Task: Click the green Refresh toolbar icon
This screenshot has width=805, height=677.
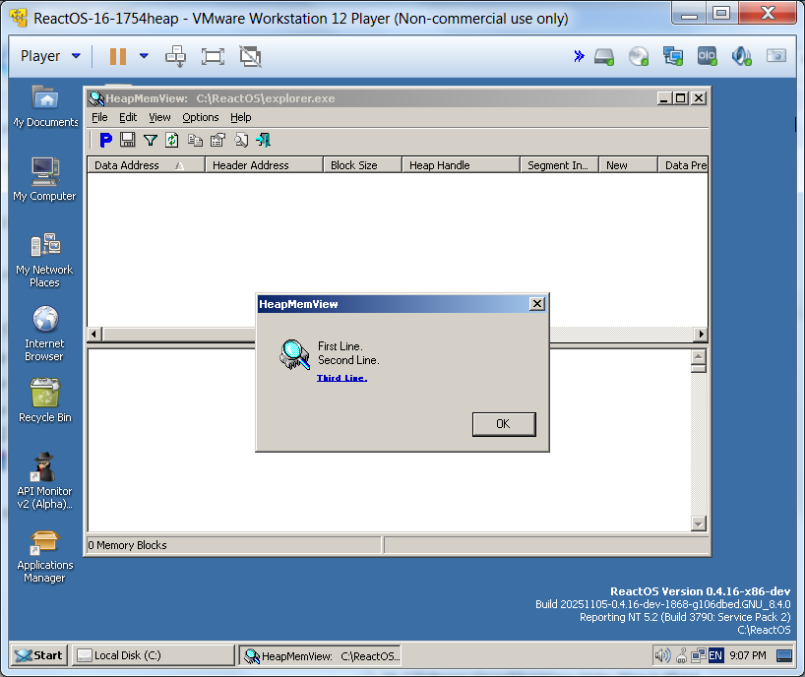Action: pyautogui.click(x=172, y=140)
